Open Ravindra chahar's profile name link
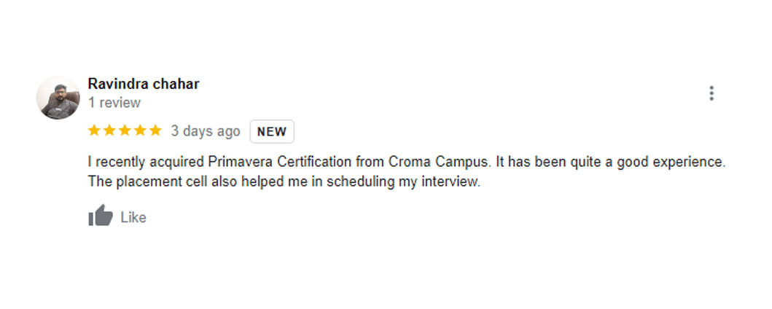 pyautogui.click(x=144, y=84)
